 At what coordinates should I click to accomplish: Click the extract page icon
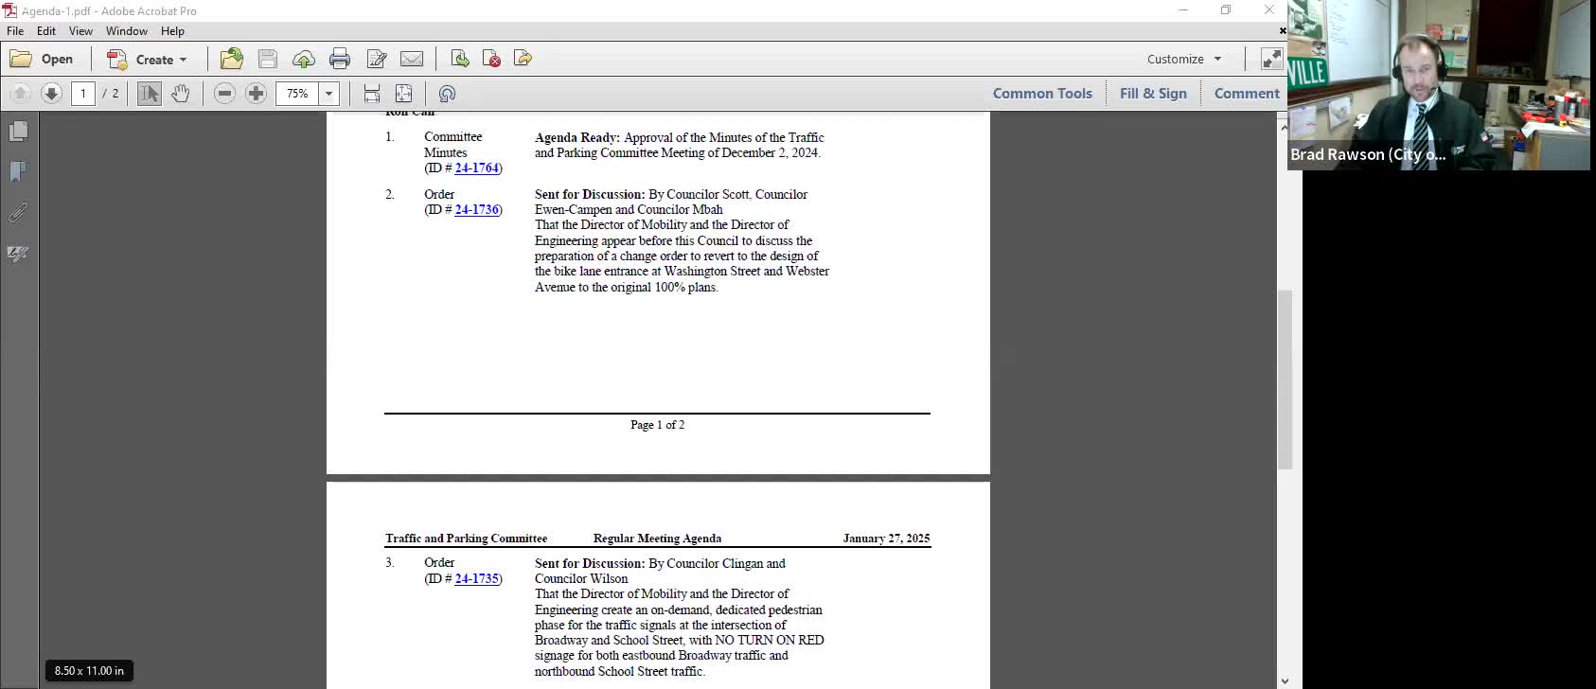523,59
